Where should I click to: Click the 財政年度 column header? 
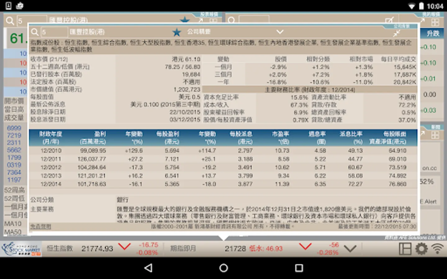51,138
